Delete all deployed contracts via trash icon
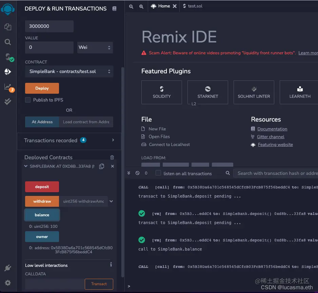The width and height of the screenshot is (318, 293). 112,157
